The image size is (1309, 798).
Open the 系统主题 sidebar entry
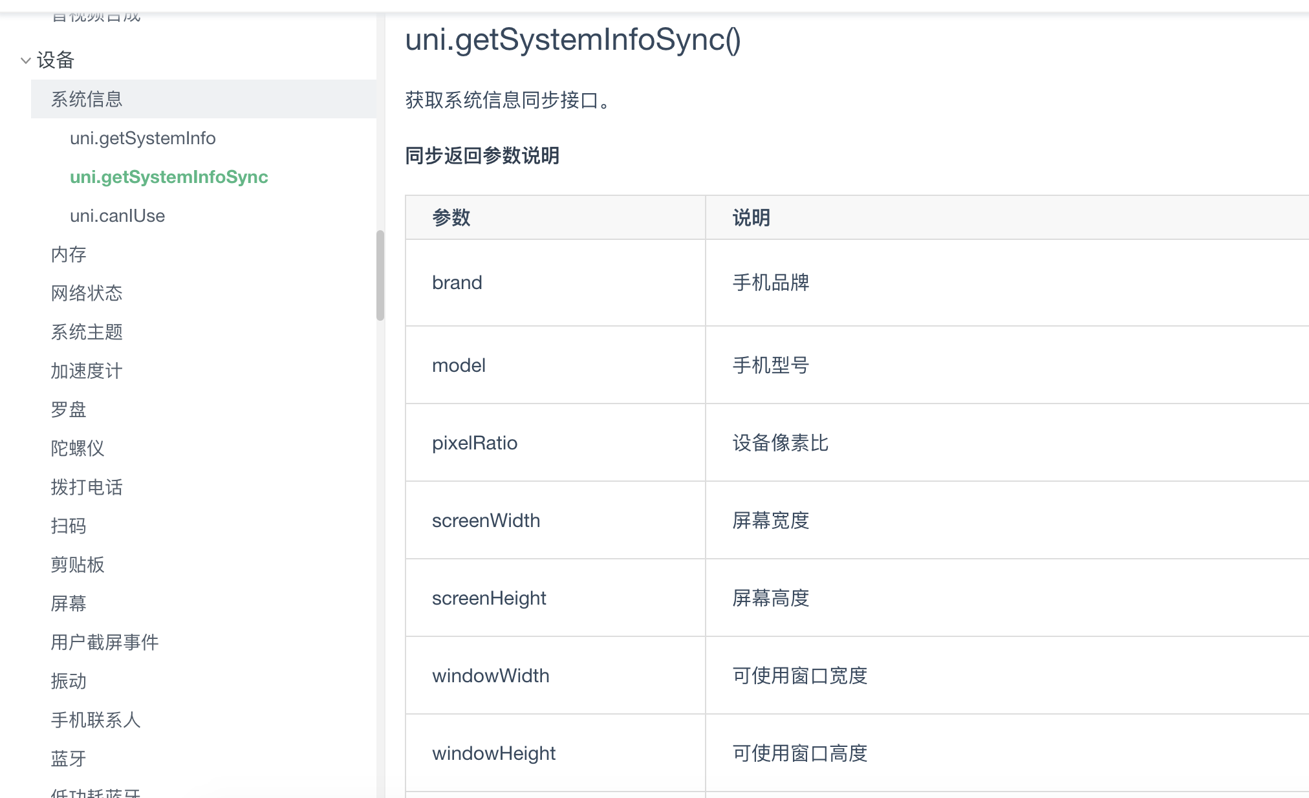(x=87, y=332)
